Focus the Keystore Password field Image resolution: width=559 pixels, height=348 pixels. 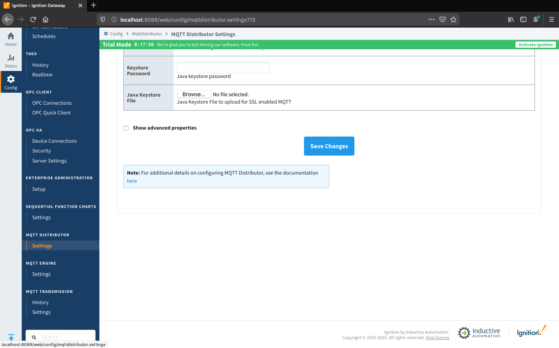(223, 68)
